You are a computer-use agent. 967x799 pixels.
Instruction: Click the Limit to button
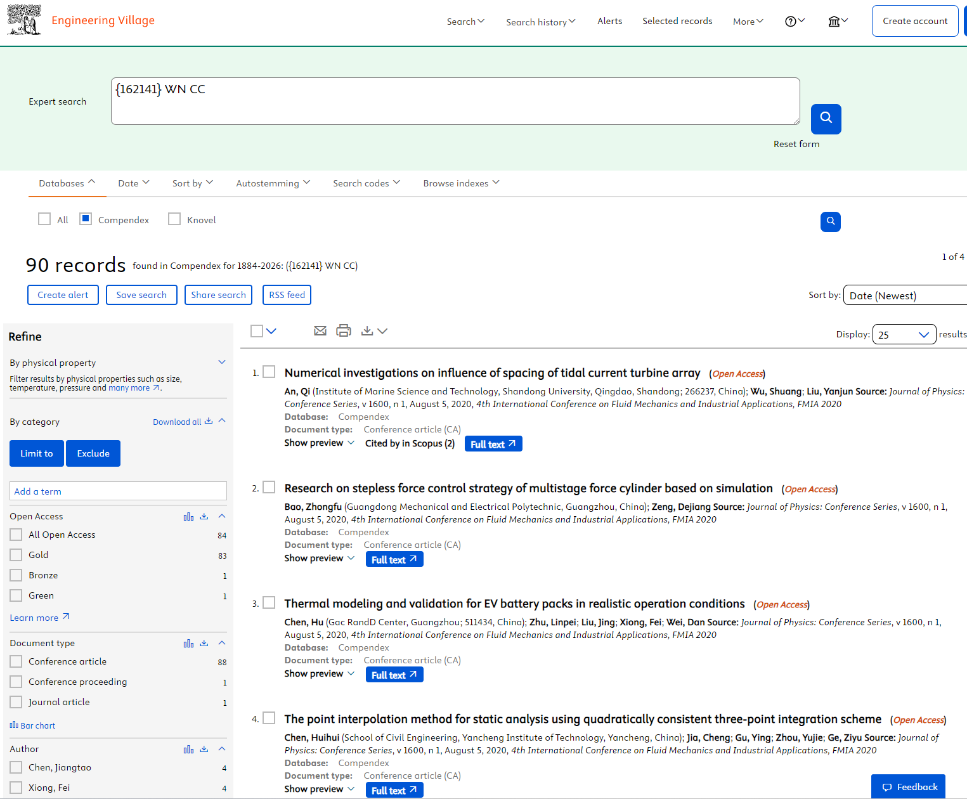[x=37, y=453]
